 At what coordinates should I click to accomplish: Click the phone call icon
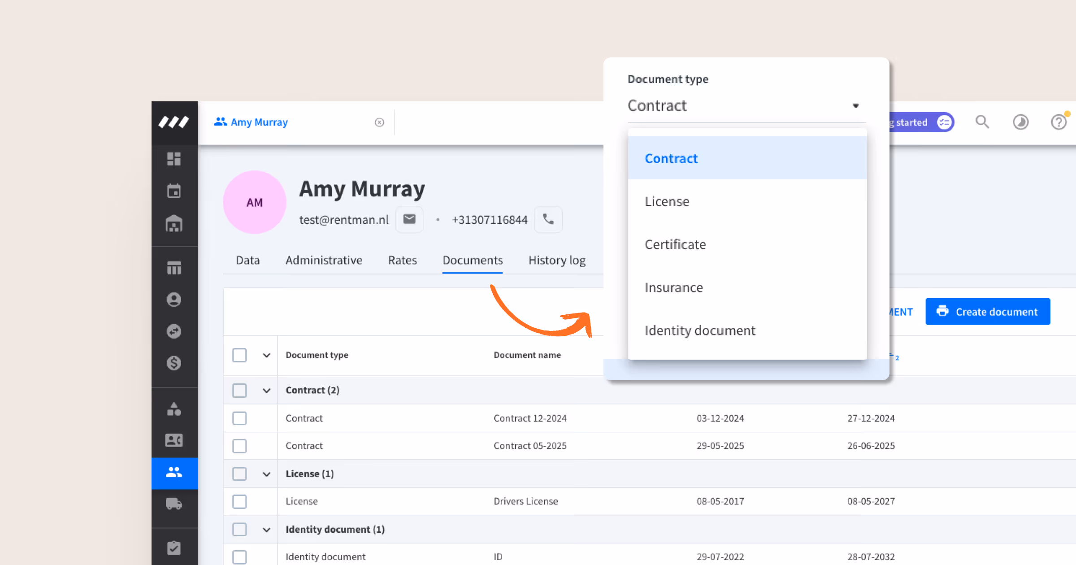(x=548, y=219)
